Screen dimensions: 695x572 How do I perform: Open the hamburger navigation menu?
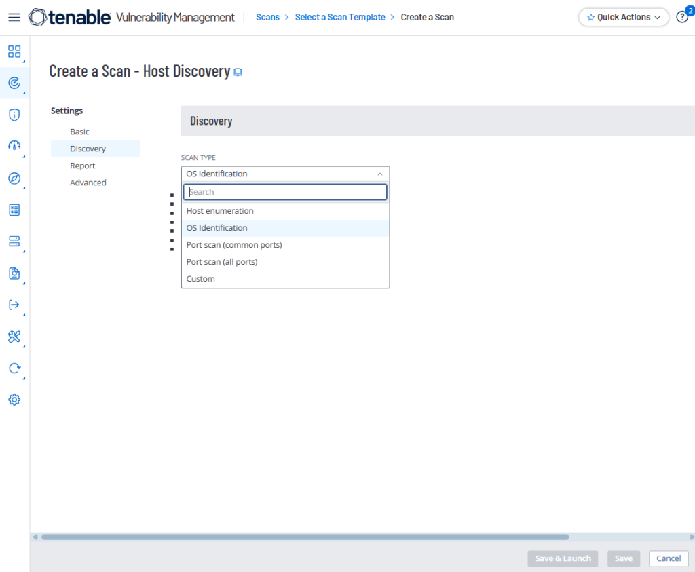pyautogui.click(x=14, y=17)
